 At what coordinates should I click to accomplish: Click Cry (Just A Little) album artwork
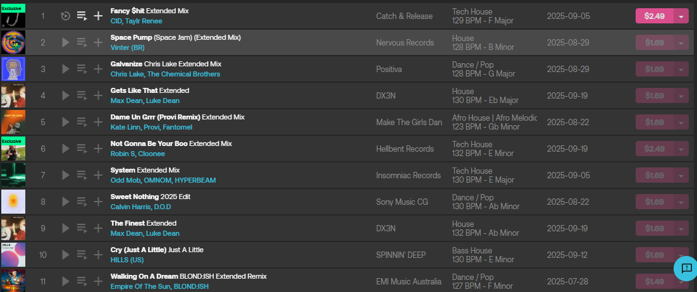click(x=13, y=255)
